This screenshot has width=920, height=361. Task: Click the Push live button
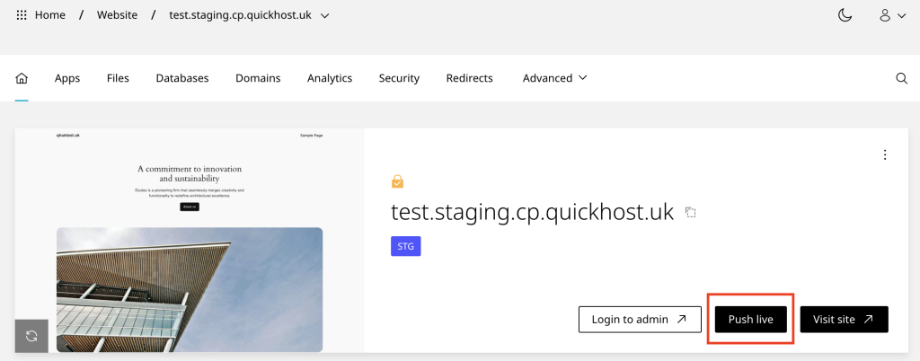(750, 320)
